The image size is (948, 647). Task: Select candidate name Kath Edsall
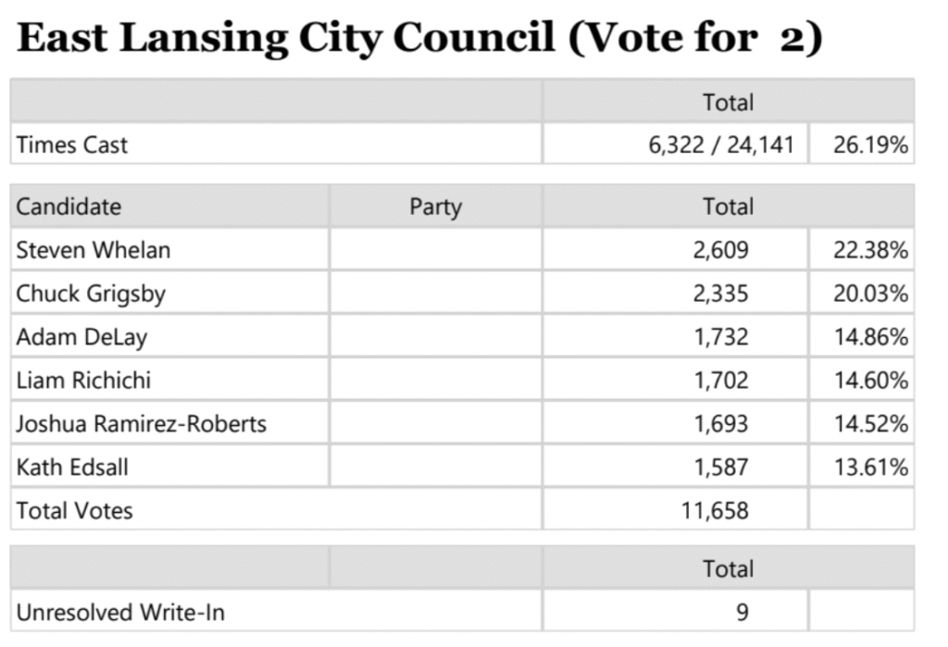tap(72, 467)
